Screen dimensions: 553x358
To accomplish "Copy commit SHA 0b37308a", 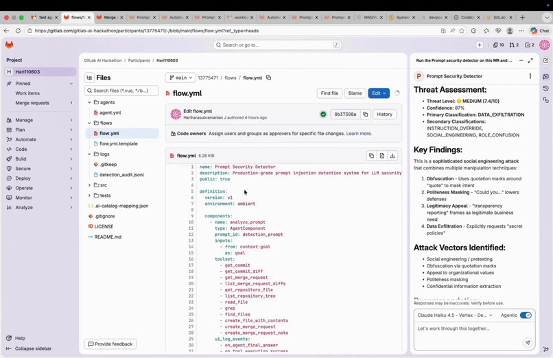I will (x=366, y=114).
